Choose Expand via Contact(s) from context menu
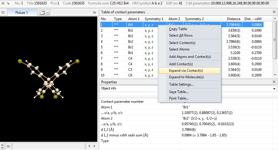 [186, 71]
